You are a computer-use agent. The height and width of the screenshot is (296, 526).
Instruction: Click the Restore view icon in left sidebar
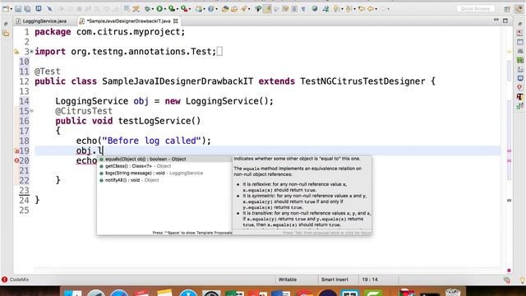point(6,24)
